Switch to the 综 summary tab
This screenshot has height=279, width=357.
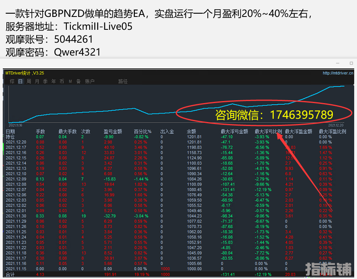click(12, 81)
